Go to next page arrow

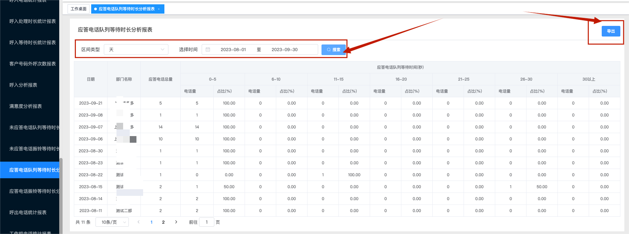pos(176,222)
